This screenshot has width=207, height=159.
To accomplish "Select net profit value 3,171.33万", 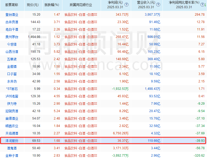I will click(121, 148).
